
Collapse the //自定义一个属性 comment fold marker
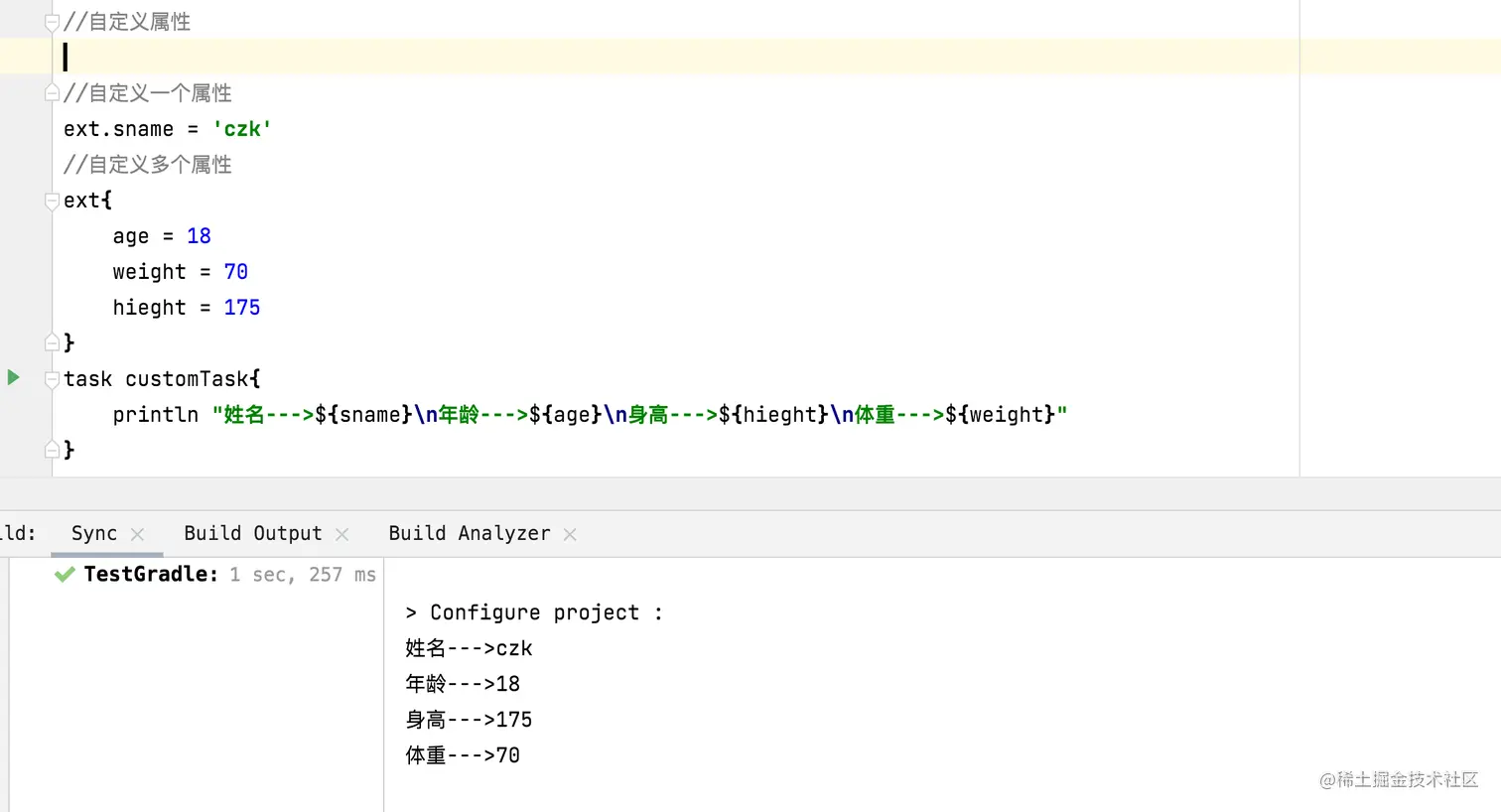click(52, 93)
